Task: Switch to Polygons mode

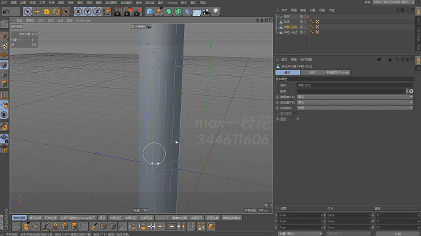Action: point(4,83)
